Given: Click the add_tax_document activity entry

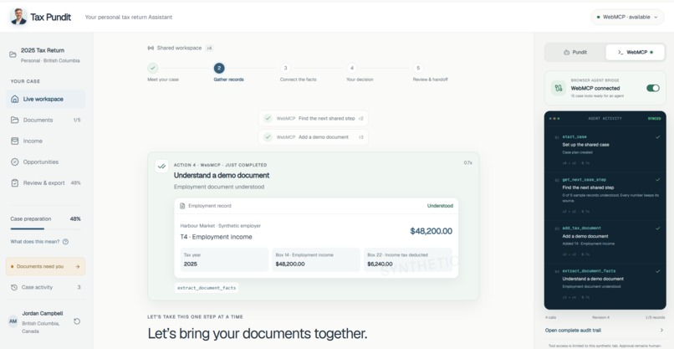Looking at the screenshot, I should pos(605,241).
